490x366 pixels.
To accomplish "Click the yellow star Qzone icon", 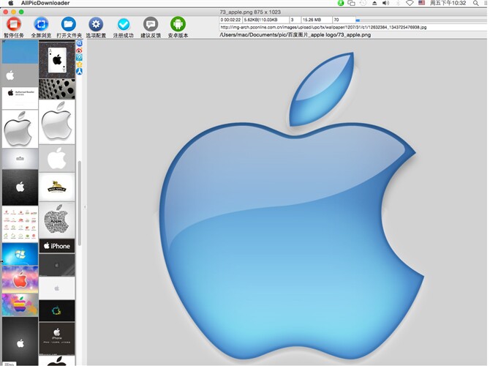I will pos(80,64).
